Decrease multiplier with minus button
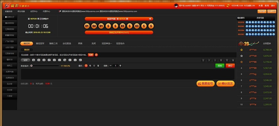The height and width of the screenshot is (126, 279). (x=111, y=66)
